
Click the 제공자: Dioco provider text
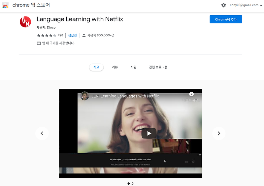pos(46,27)
